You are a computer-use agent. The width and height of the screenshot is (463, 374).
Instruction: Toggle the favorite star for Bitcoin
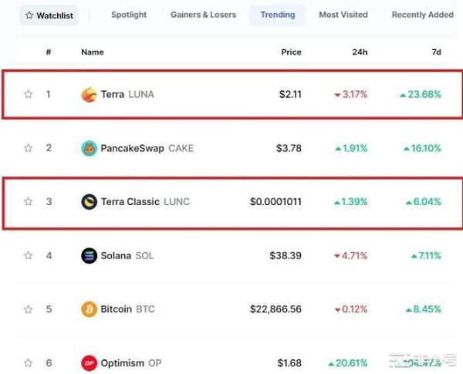click(x=29, y=309)
